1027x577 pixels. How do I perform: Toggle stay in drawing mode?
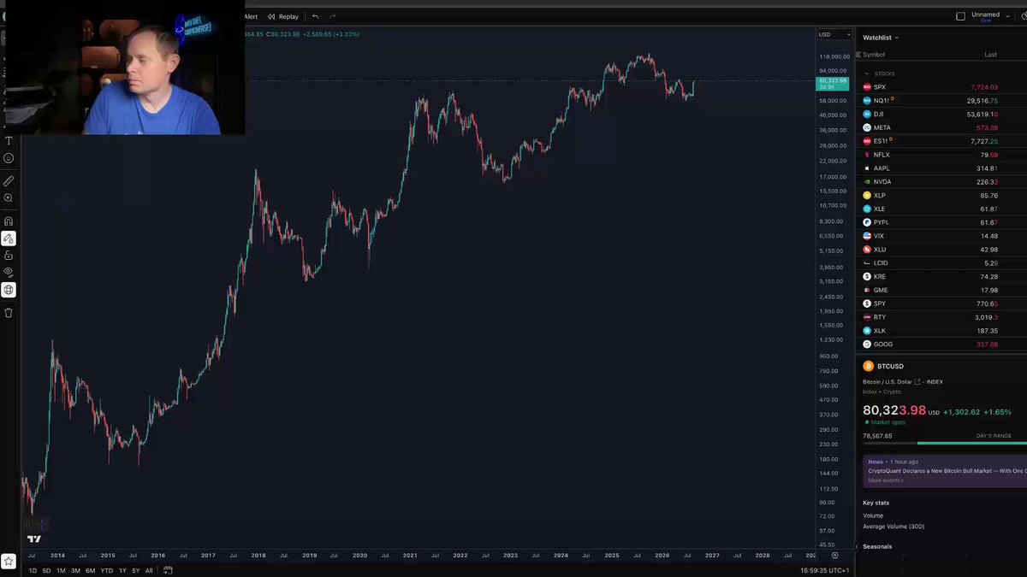[9, 238]
